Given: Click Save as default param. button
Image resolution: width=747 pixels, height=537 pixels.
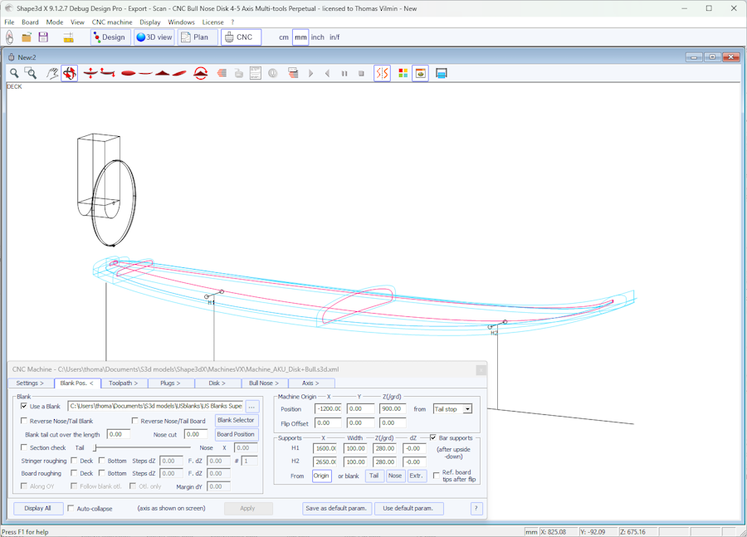Looking at the screenshot, I should coord(337,508).
